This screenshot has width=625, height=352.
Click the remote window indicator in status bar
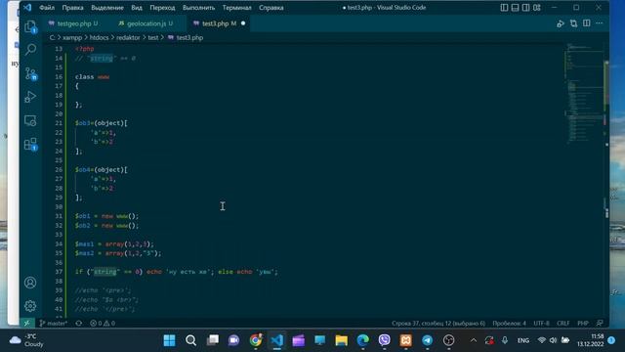27,323
